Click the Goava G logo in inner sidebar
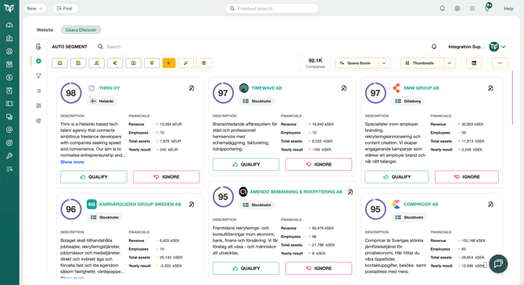 [x=39, y=47]
